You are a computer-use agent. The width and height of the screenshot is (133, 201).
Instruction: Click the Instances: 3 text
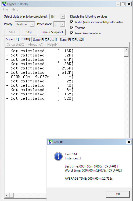(73, 158)
